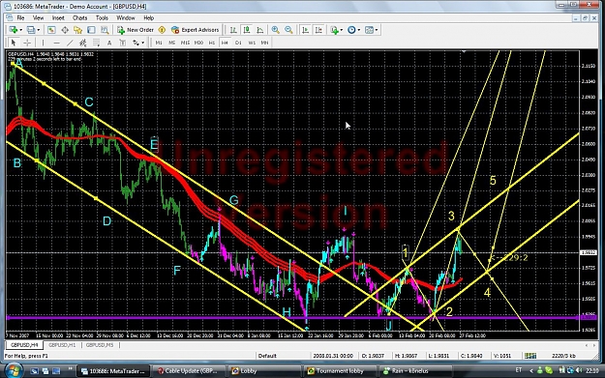
Task: Open the Strategy Tester
Action: pos(105,30)
